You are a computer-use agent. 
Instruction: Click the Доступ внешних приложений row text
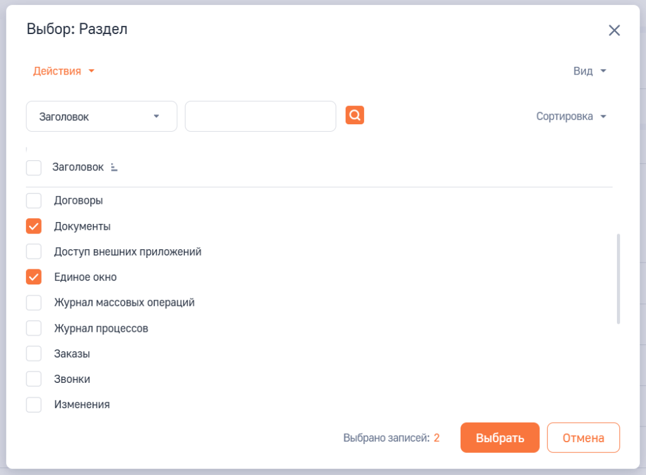[x=127, y=252]
